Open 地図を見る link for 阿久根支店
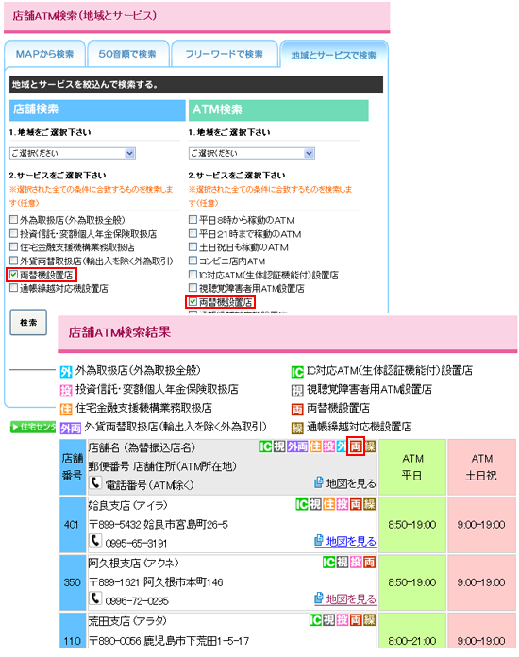 point(351,599)
